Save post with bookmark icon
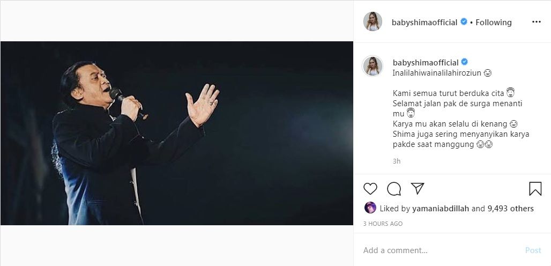 tap(535, 189)
